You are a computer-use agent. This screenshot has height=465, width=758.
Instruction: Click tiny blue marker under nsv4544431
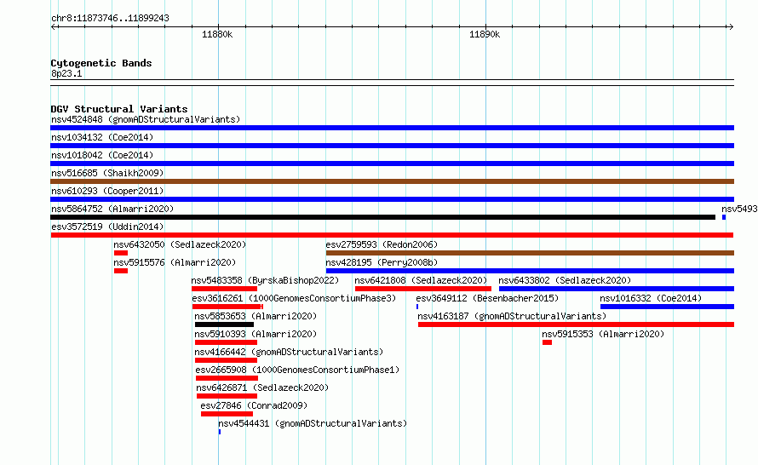(220, 432)
